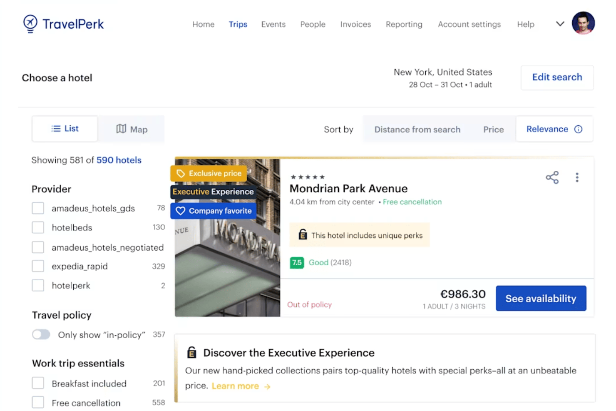
Task: Click 4.04 km from city center text
Action: coord(332,202)
